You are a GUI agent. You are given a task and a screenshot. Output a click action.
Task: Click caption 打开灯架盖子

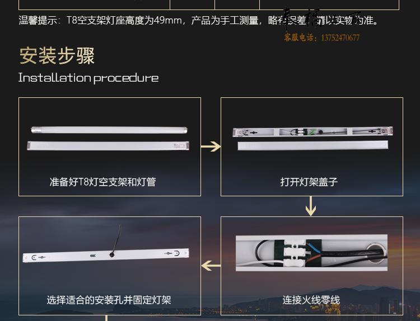pyautogui.click(x=309, y=182)
